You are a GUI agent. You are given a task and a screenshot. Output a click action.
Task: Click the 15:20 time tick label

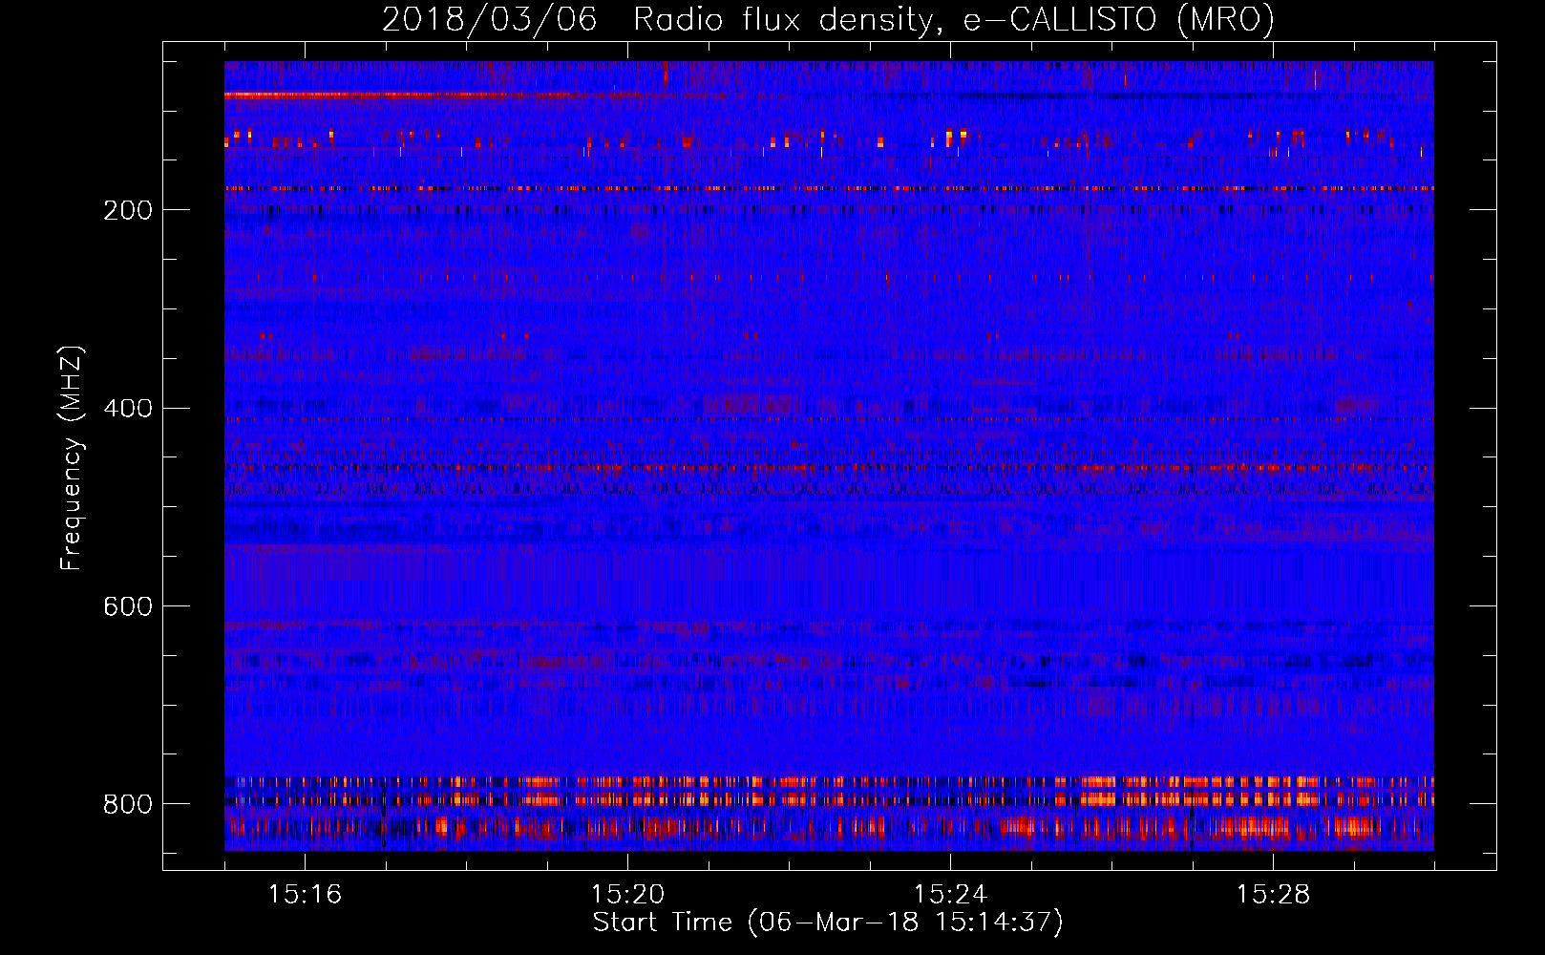[627, 895]
